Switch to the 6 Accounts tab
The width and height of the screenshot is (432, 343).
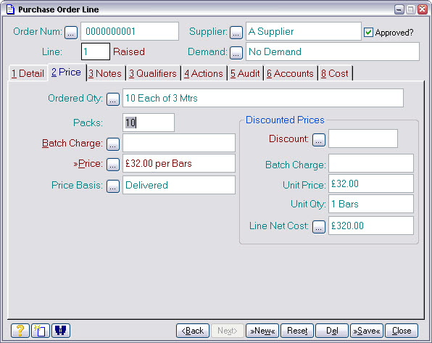(x=290, y=73)
